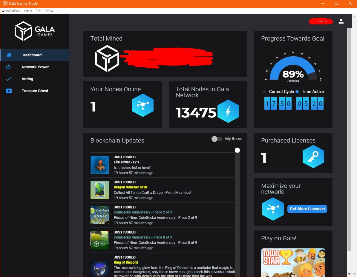The height and width of the screenshot is (277, 357).
Task: Click text "Is it feeling hot in here?"
Action: [x=132, y=168]
